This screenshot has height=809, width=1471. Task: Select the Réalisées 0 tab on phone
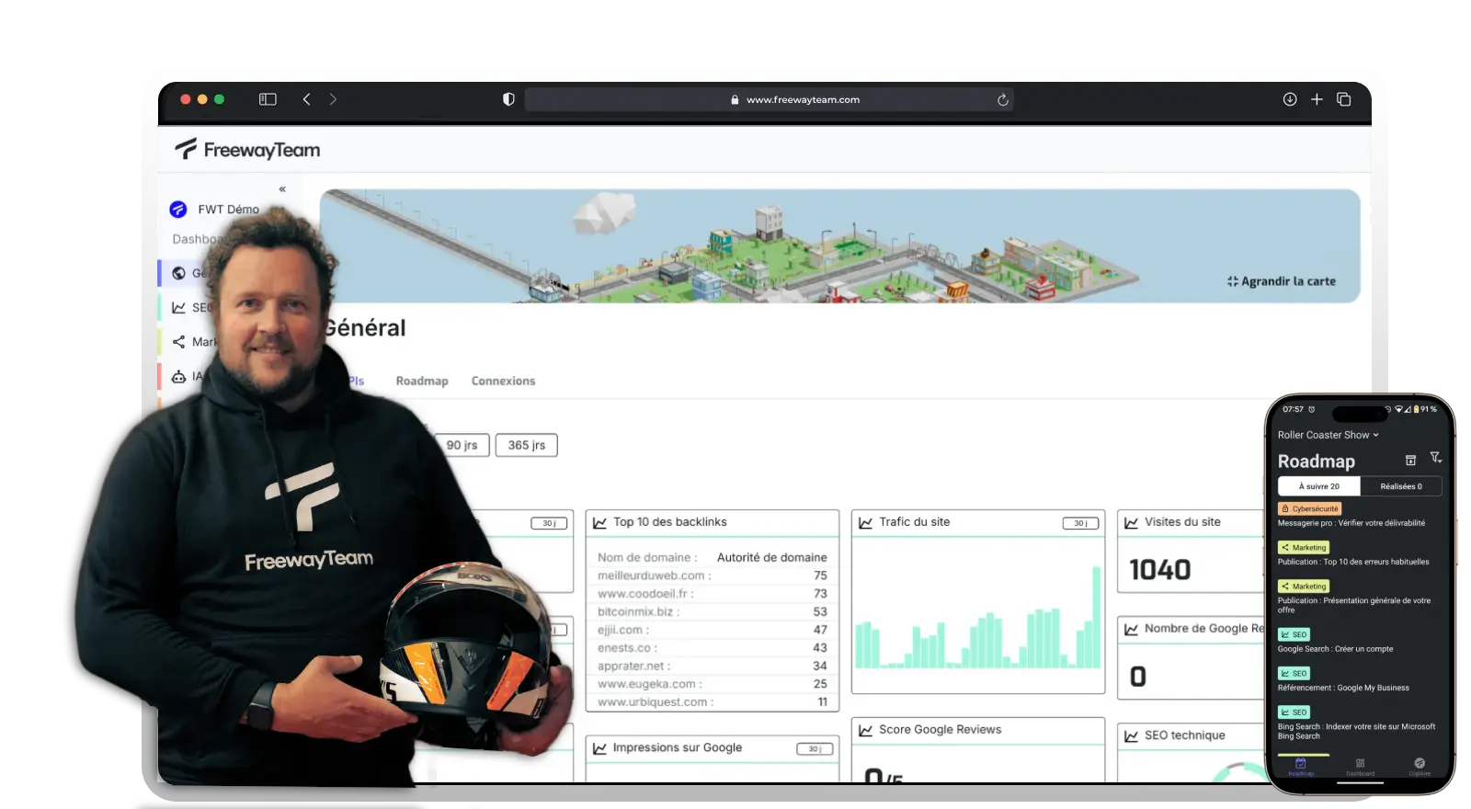(1400, 486)
